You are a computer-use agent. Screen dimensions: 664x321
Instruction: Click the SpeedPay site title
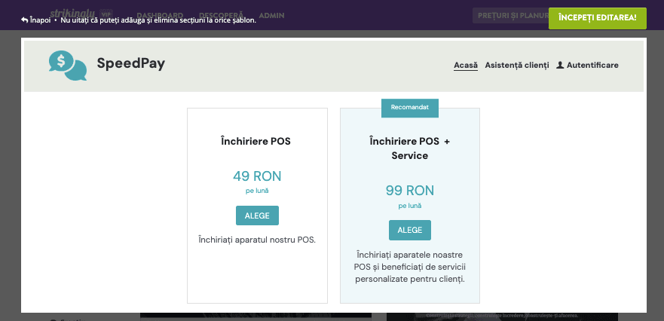click(x=131, y=63)
